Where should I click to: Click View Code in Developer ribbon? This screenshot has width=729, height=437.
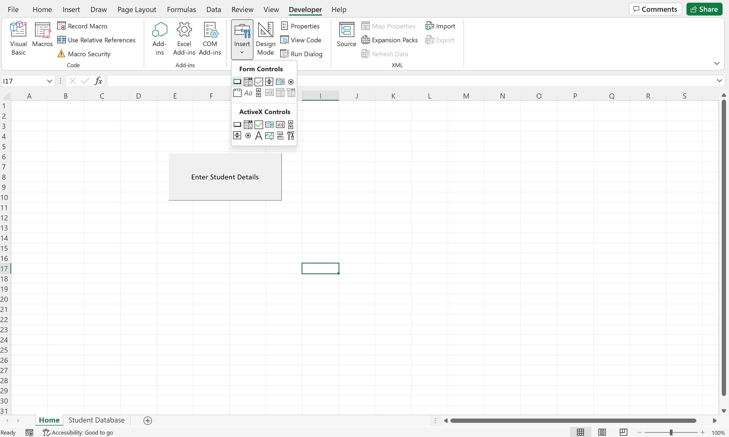302,40
